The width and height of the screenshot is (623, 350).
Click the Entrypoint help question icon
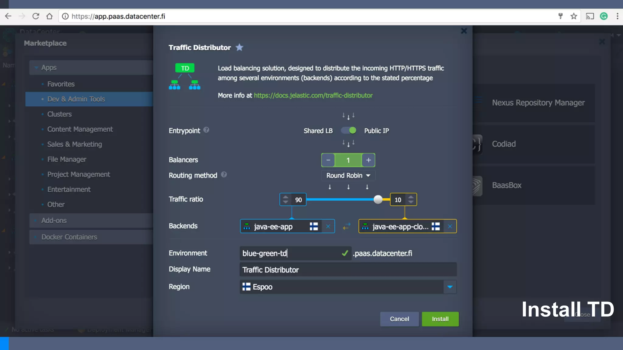pyautogui.click(x=206, y=130)
